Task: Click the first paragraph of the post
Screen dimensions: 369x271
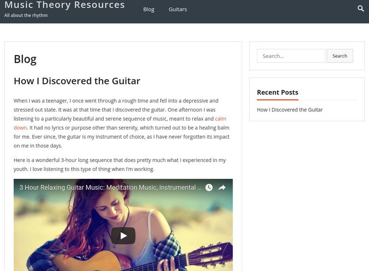Action: pos(122,123)
